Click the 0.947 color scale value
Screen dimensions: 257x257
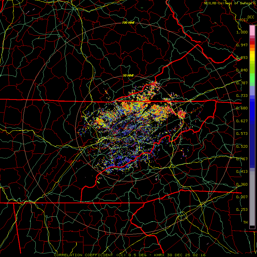242,45
